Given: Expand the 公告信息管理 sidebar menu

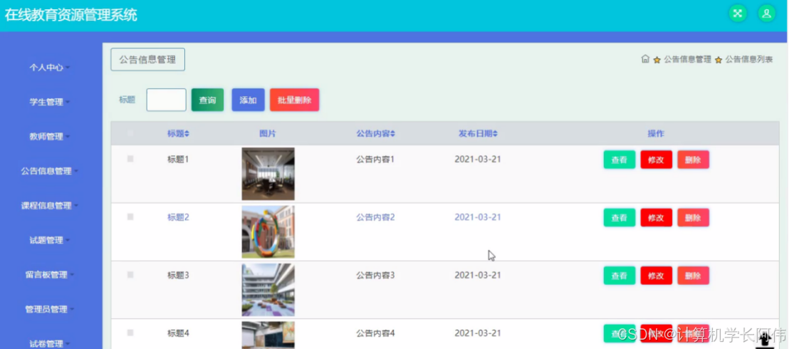Looking at the screenshot, I should tap(49, 171).
